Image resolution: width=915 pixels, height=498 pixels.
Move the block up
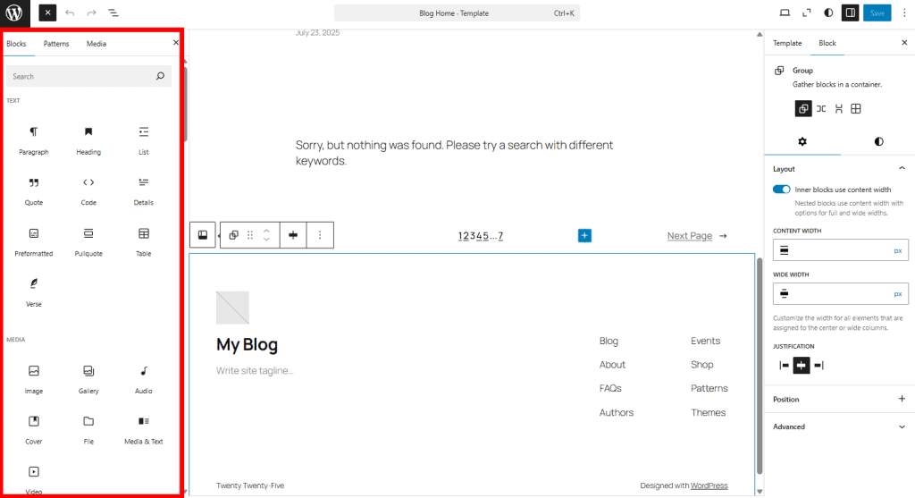[266, 231]
